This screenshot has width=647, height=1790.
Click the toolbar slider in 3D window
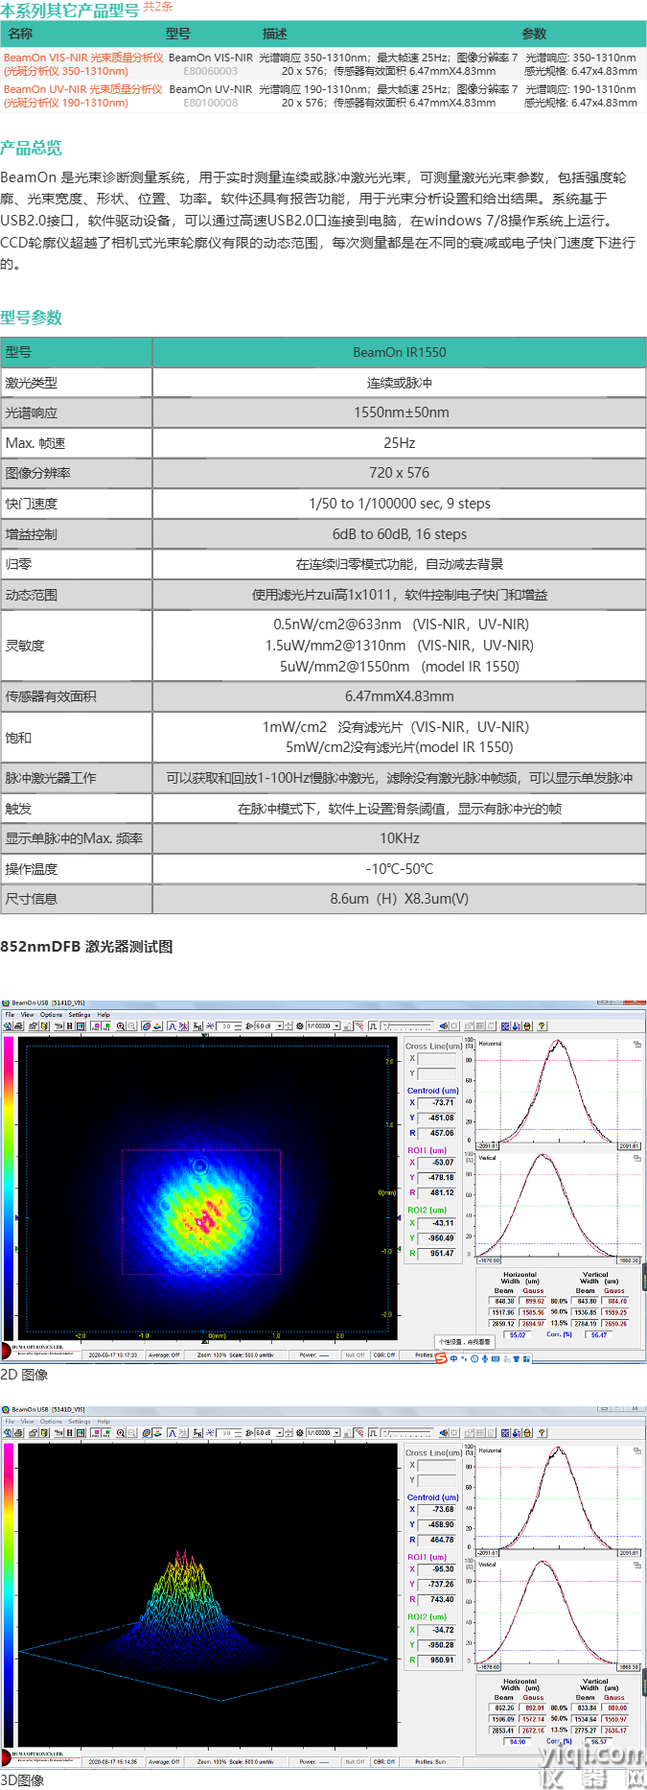coord(406,1432)
